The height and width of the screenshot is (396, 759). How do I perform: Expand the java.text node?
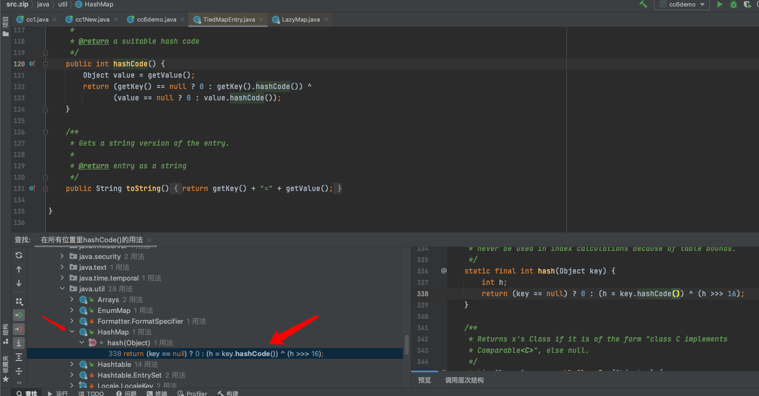[x=63, y=267]
